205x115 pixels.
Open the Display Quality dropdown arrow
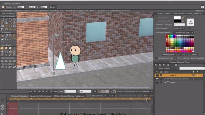(152, 91)
